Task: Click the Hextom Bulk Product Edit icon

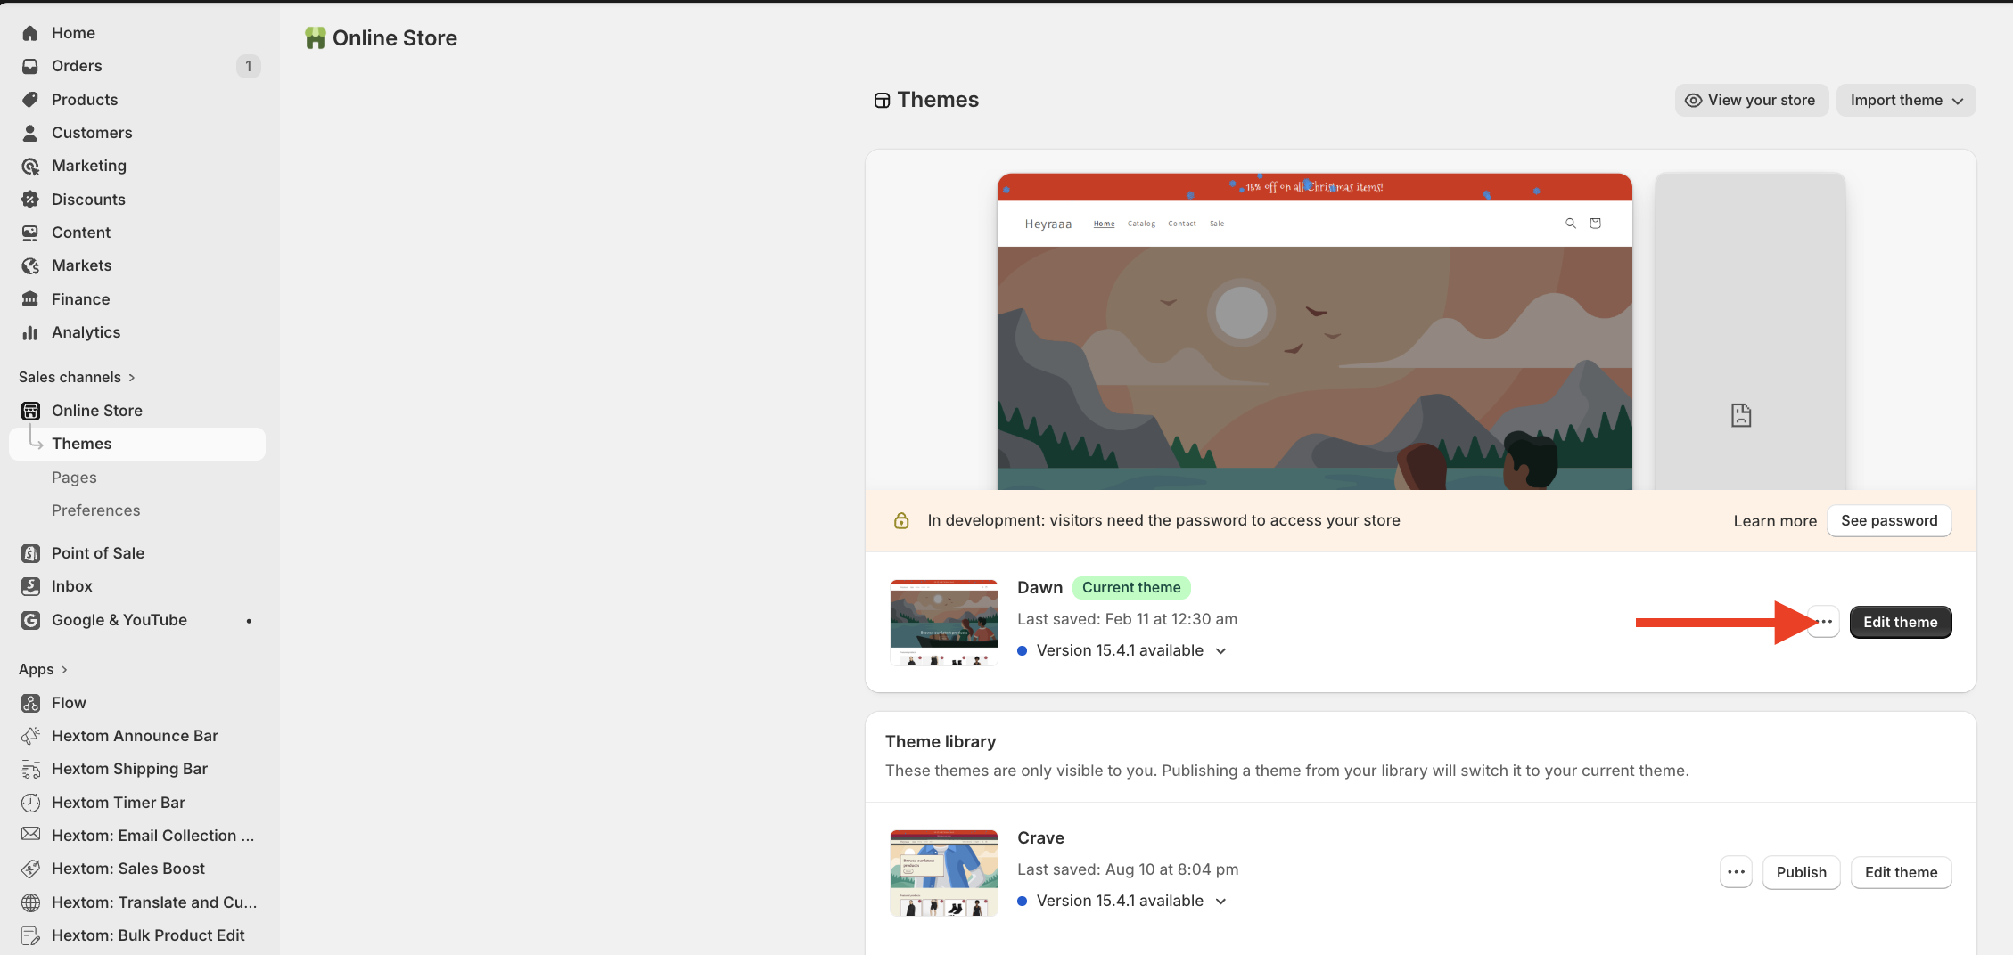Action: pyautogui.click(x=30, y=935)
